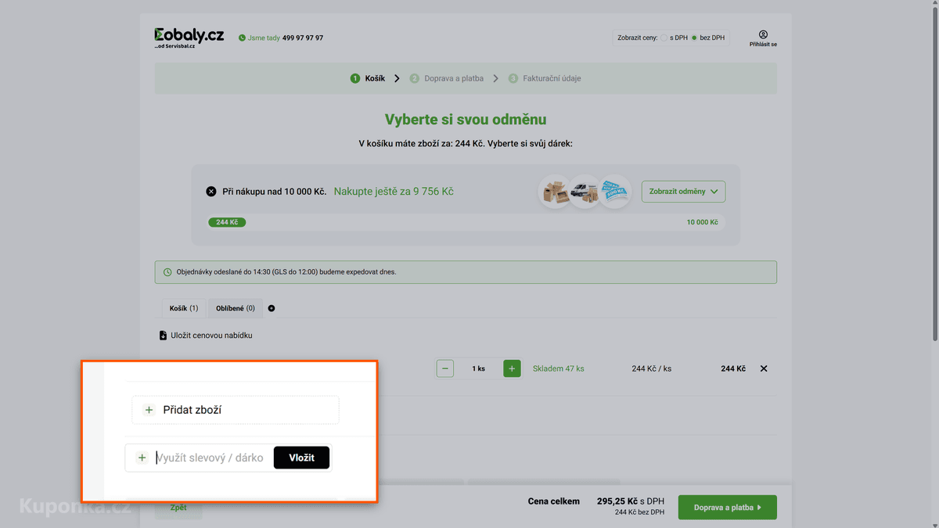The width and height of the screenshot is (939, 528).
Task: Click the green Doprava a platba button
Action: (728, 508)
